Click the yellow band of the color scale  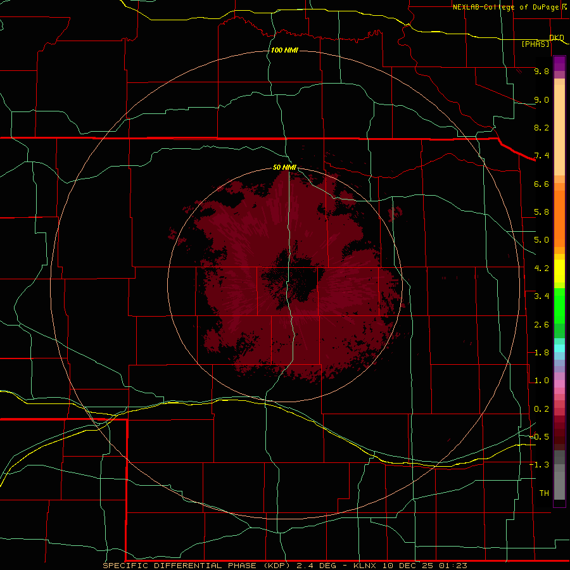(559, 271)
